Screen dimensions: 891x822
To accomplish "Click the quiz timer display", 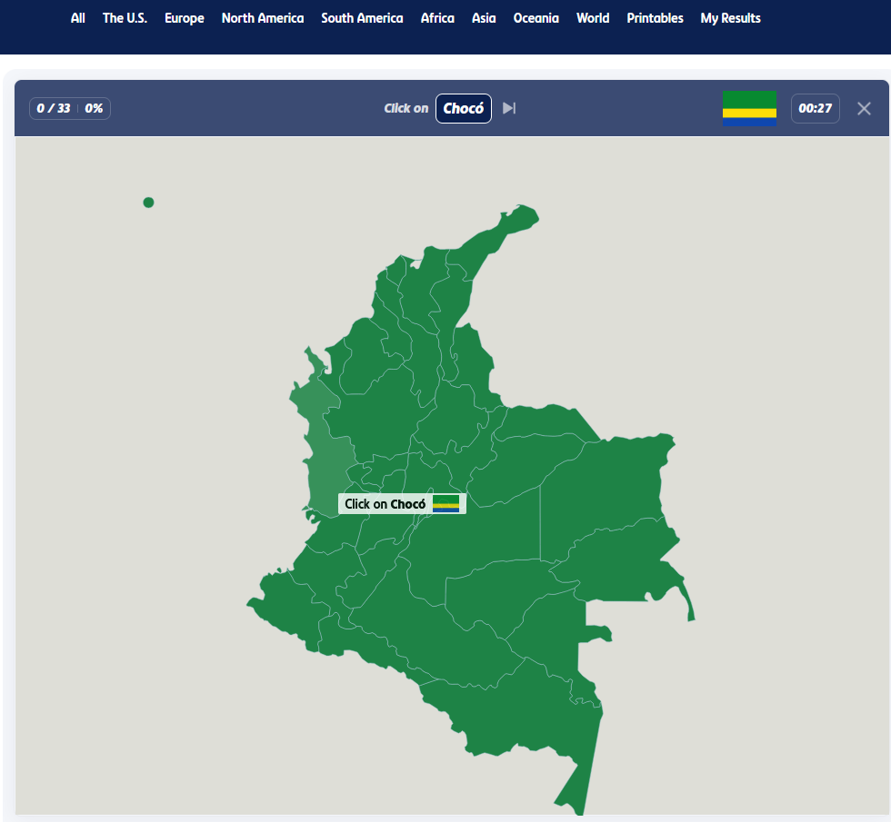I will (x=815, y=109).
